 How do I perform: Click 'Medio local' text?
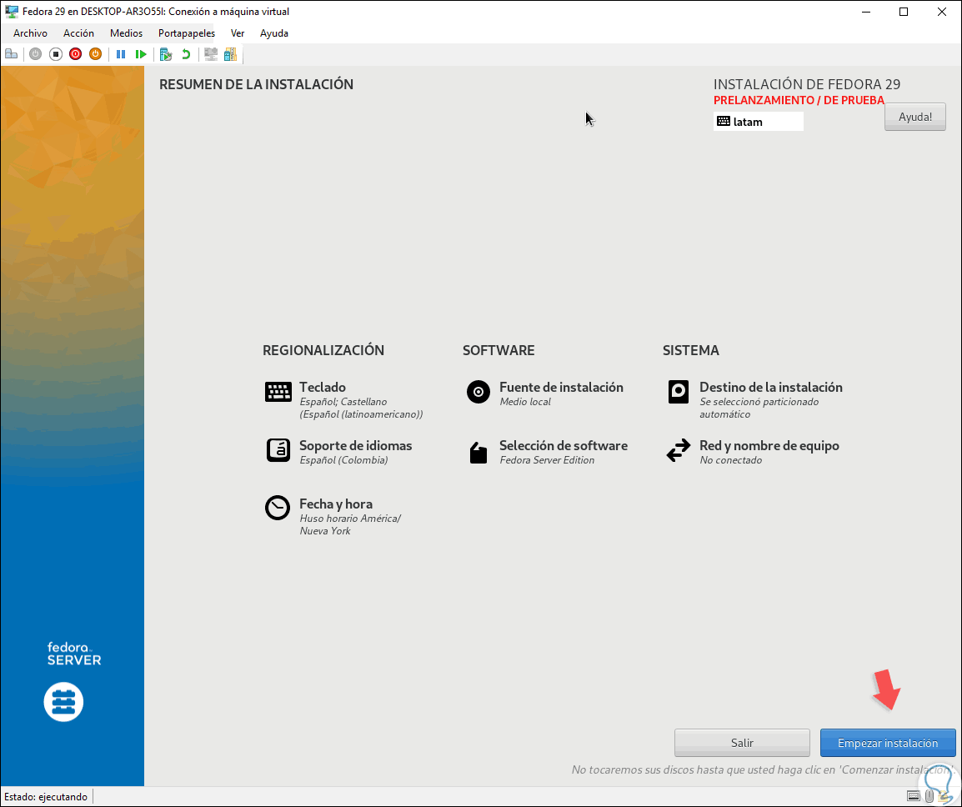click(x=525, y=402)
